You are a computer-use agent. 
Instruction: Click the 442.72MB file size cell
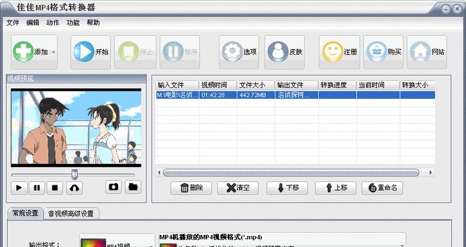(256, 95)
